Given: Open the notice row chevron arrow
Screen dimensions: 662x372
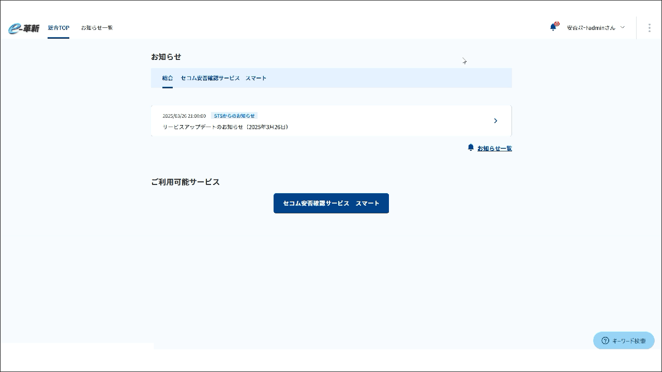Looking at the screenshot, I should pyautogui.click(x=495, y=121).
